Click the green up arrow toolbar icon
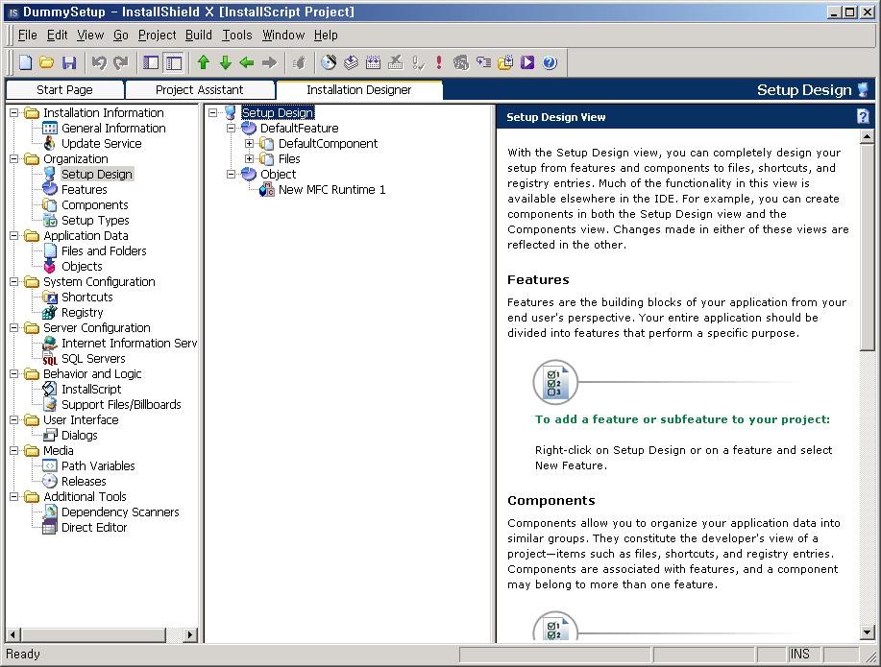The width and height of the screenshot is (881, 667). tap(204, 62)
